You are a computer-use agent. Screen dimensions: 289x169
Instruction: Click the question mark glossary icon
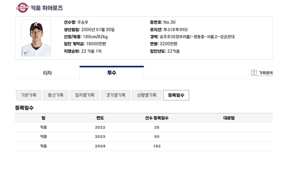(x=254, y=72)
